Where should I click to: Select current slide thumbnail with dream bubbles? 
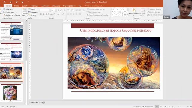[11, 72]
